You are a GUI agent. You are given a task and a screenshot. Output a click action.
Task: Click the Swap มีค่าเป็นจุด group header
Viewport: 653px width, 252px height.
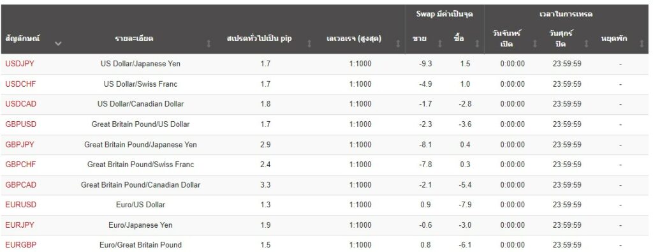(x=444, y=14)
